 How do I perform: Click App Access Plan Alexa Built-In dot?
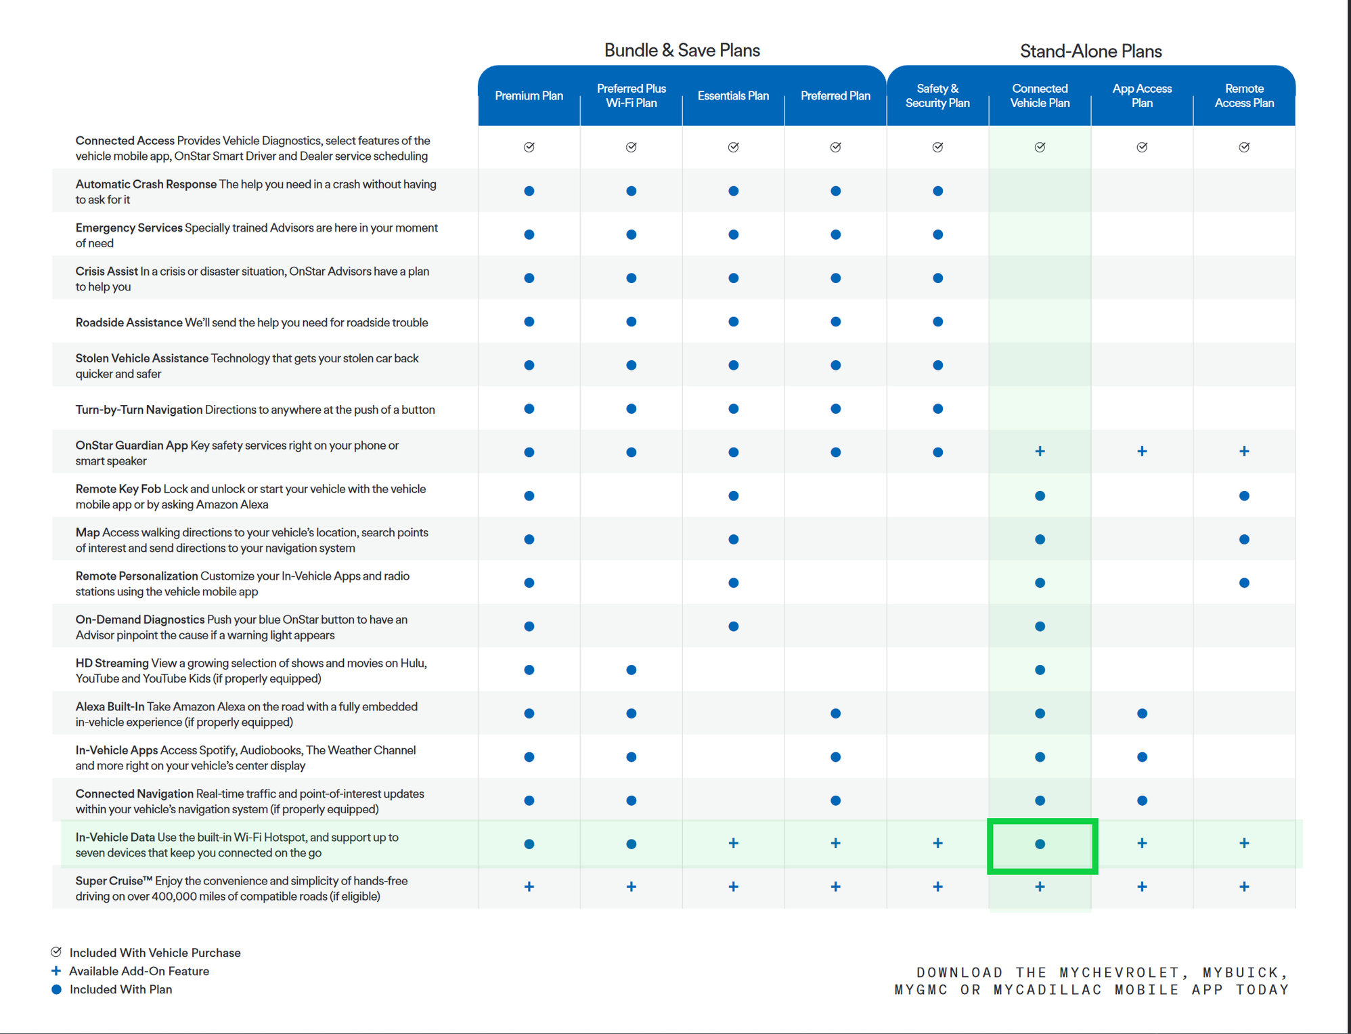pos(1142,713)
